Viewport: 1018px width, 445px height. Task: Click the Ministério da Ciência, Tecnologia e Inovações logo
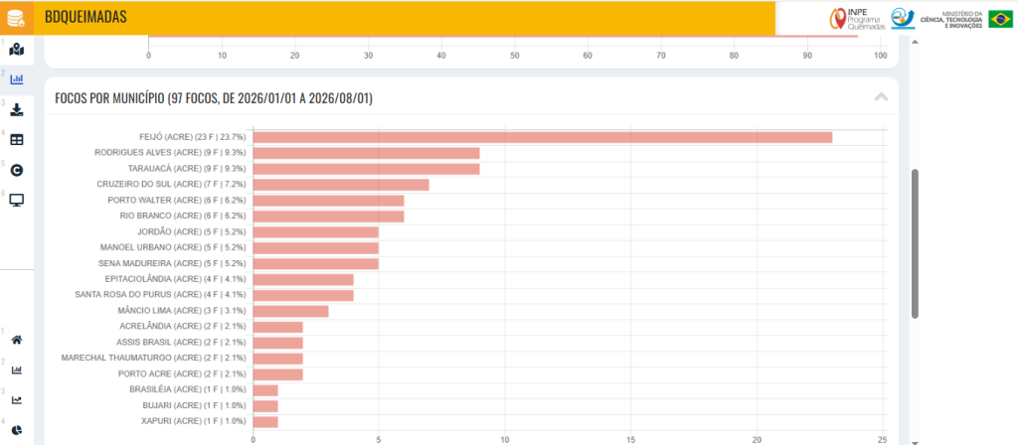[x=951, y=19]
